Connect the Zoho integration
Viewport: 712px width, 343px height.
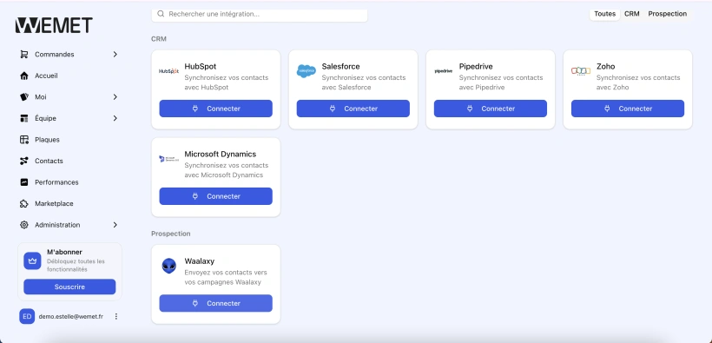[628, 109]
